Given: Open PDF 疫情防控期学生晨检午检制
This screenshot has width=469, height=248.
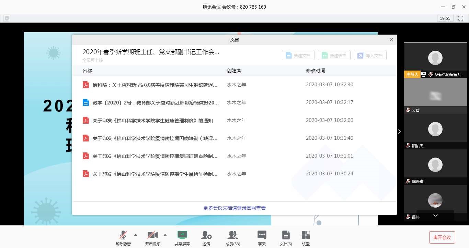Looking at the screenshot, I should (x=155, y=174).
